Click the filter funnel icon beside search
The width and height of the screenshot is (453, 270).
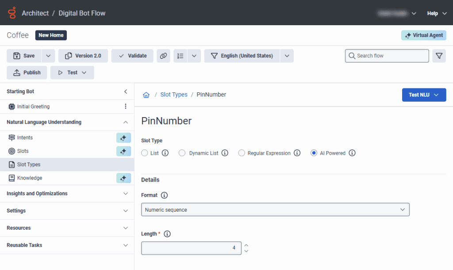pos(439,56)
